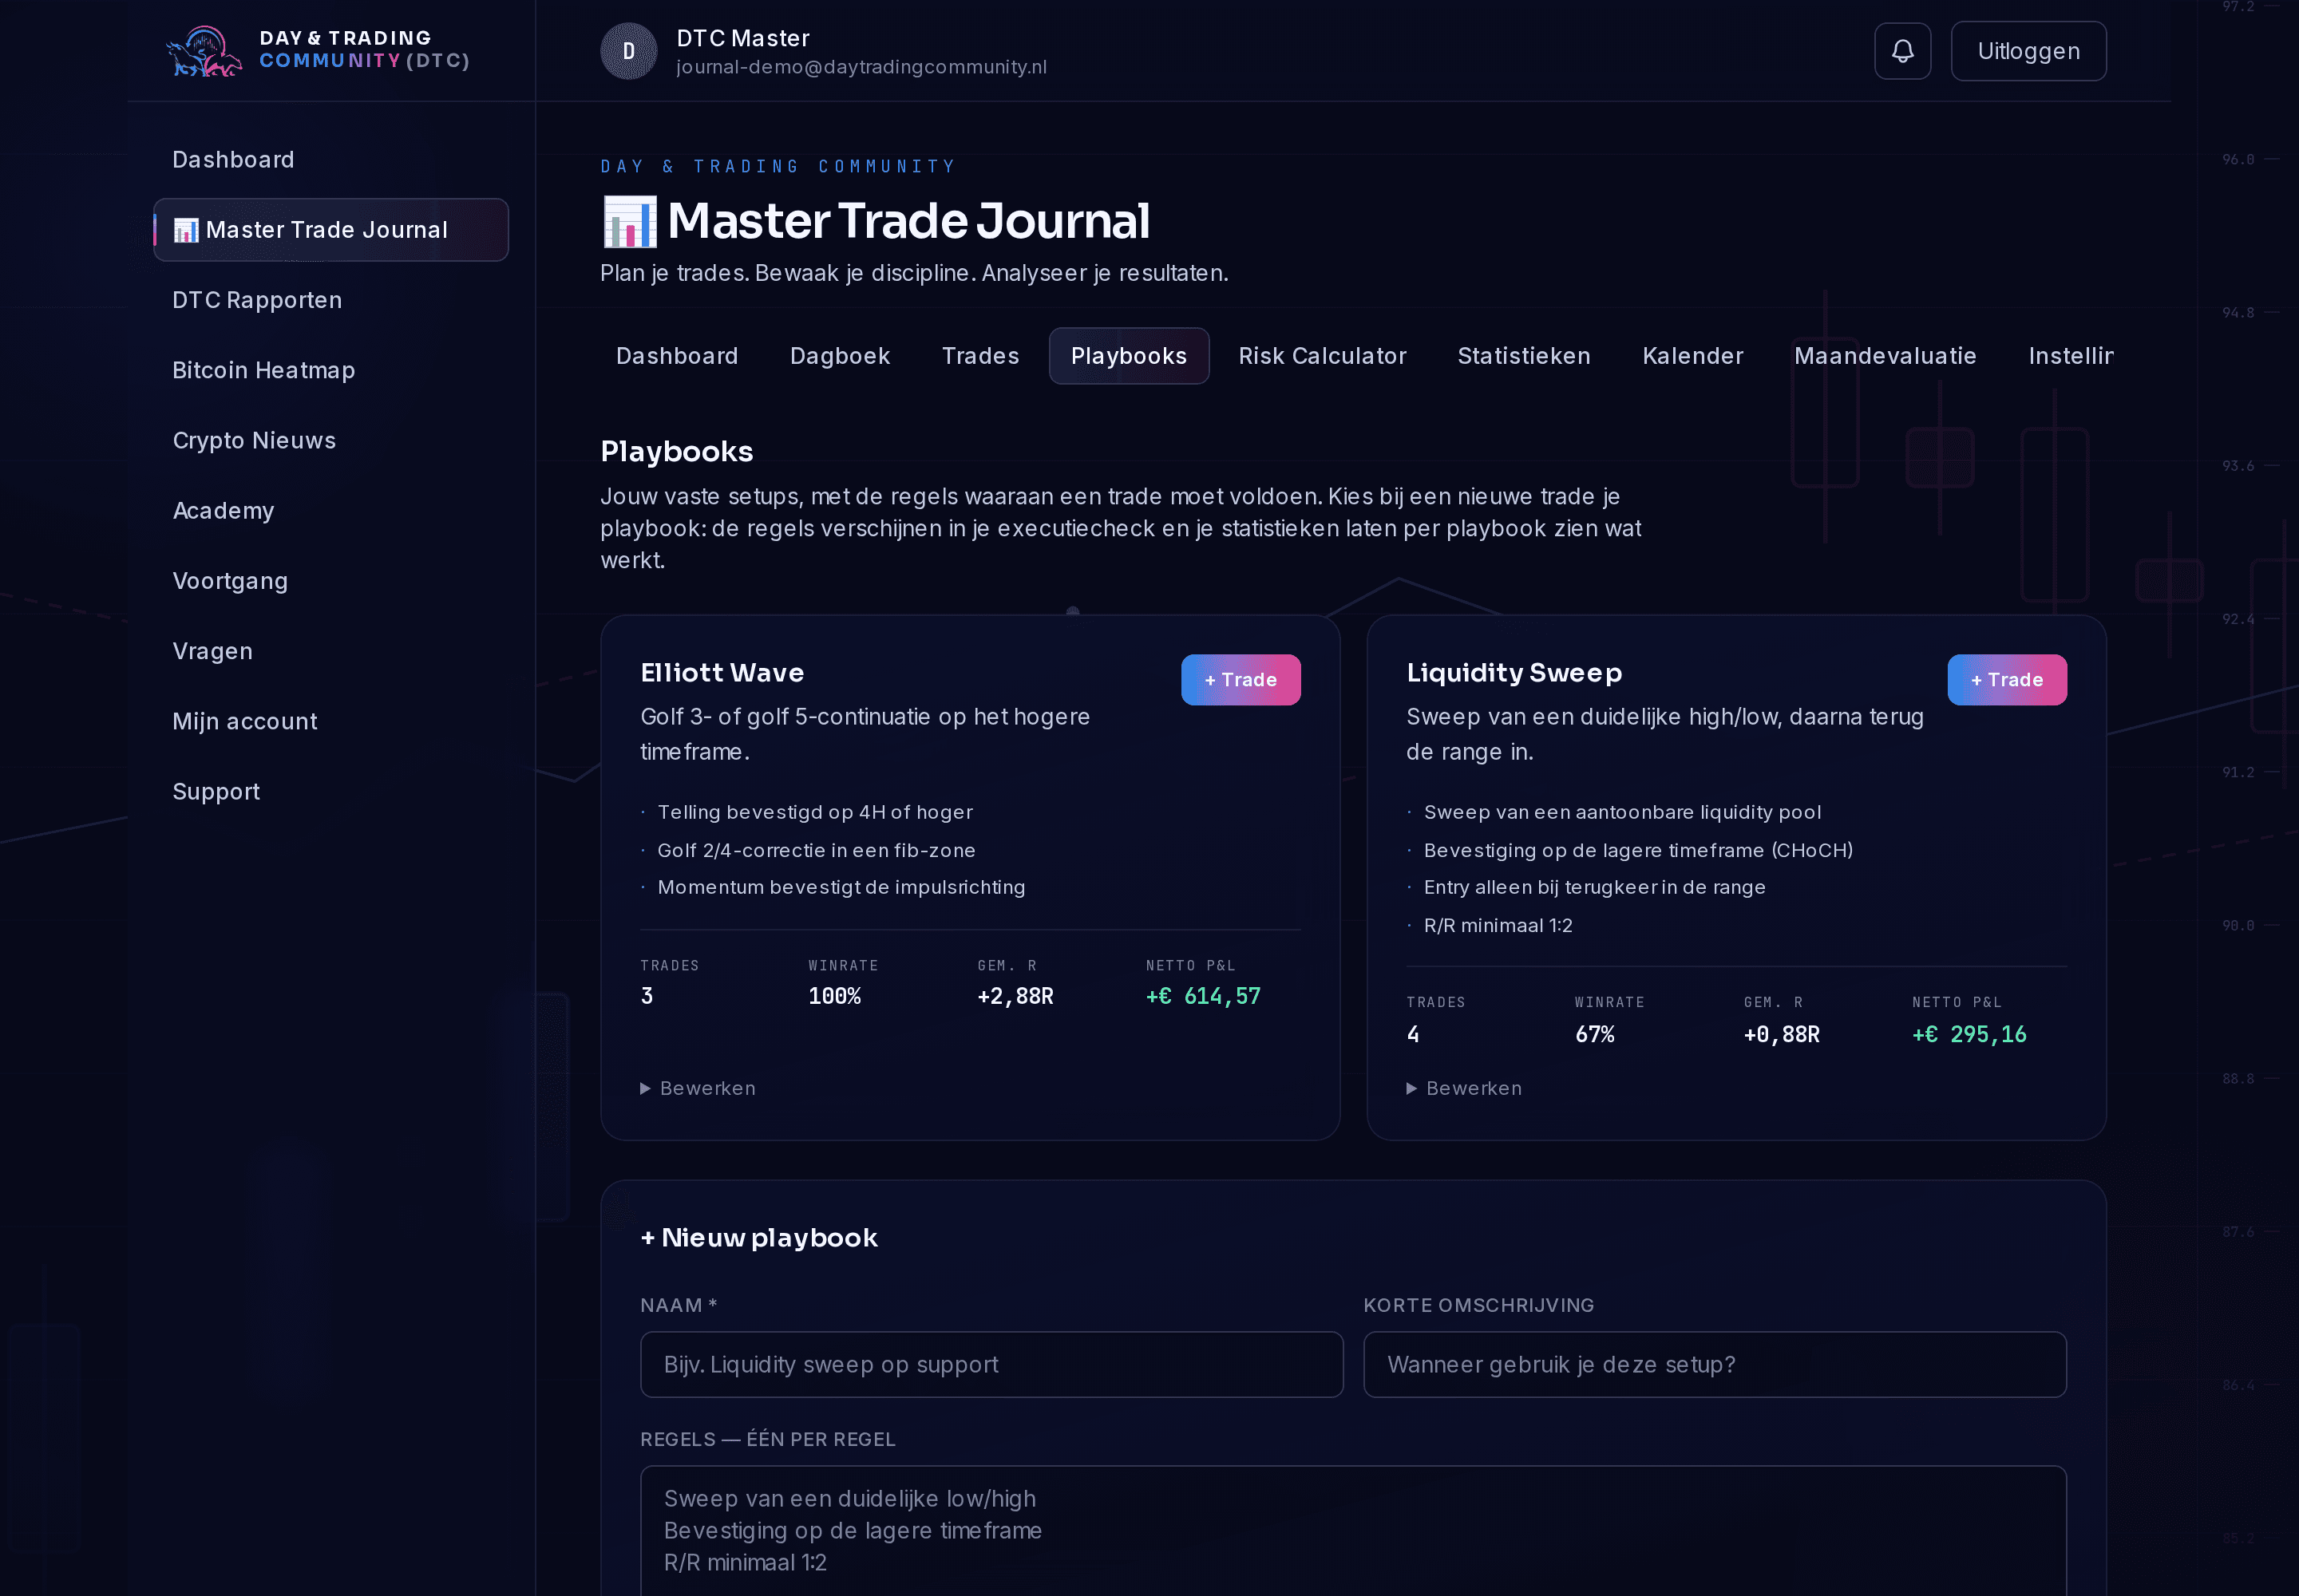Open Bitcoin Heatmap in sidebar
The image size is (2299, 1596).
click(264, 370)
